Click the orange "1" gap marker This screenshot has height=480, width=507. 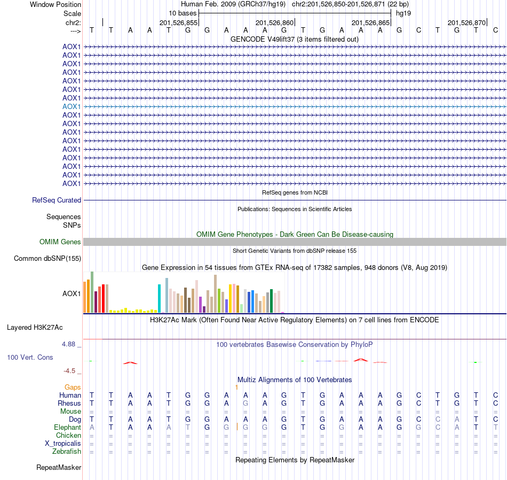pos(236,388)
